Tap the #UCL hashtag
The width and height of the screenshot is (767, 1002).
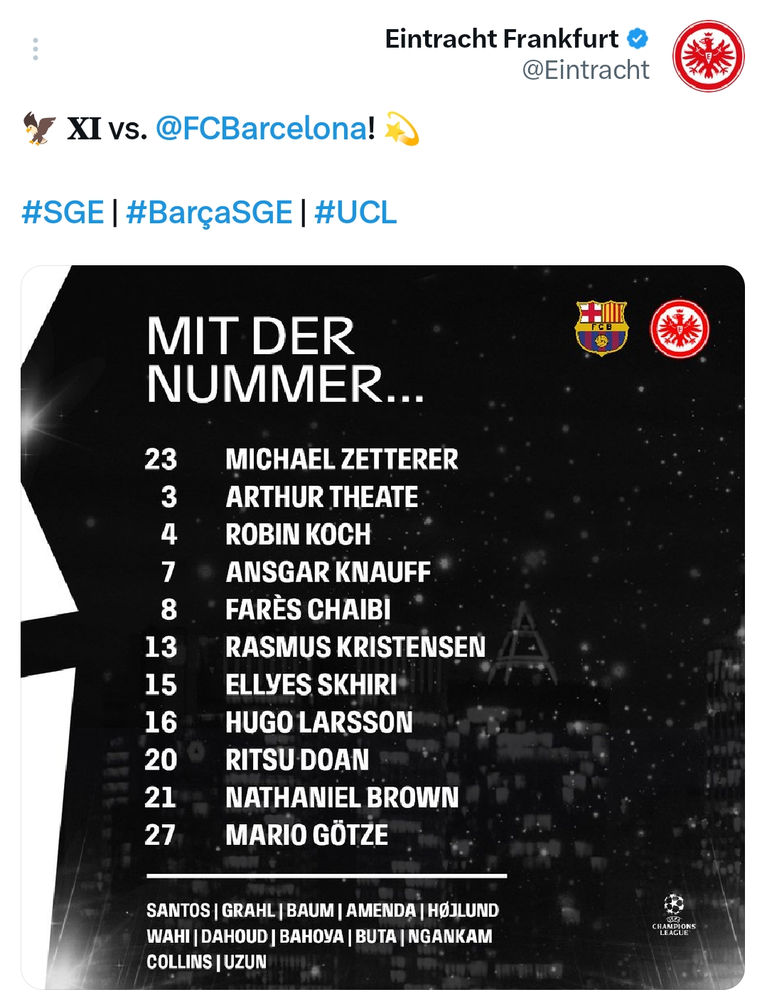(355, 213)
